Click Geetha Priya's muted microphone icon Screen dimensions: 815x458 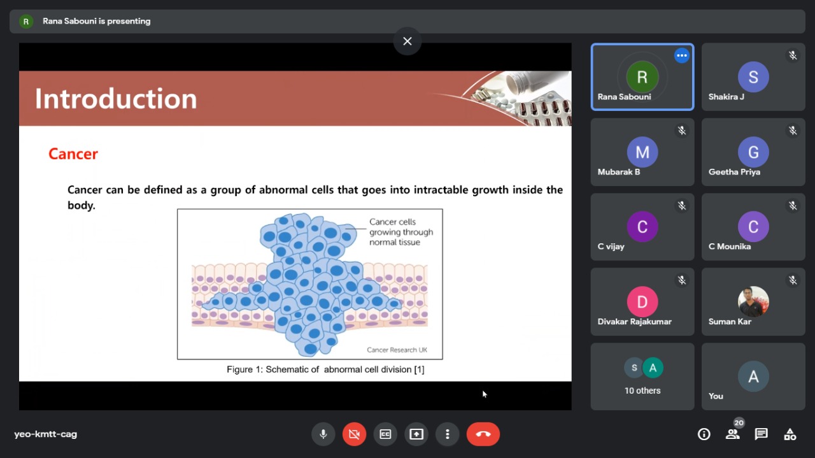tap(793, 131)
